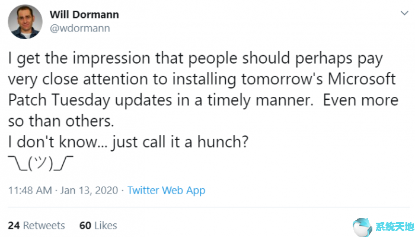Open Will Dormann's profile avatar photo
The height and width of the screenshot is (237, 415).
click(25, 22)
